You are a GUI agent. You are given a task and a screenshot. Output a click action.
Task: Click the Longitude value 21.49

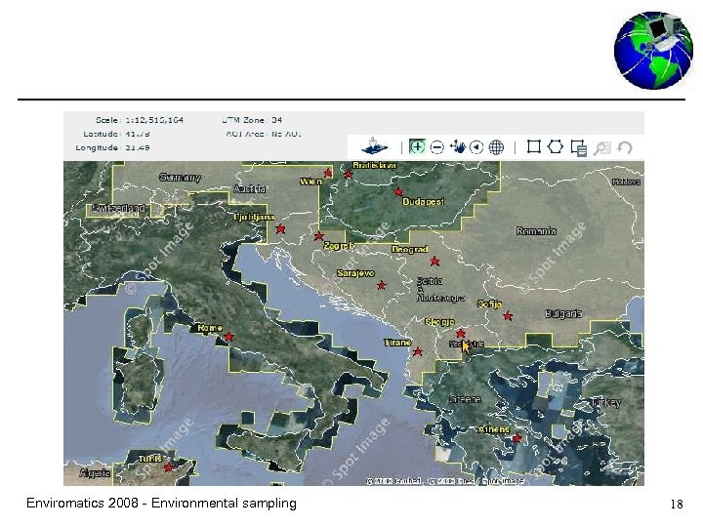point(138,147)
